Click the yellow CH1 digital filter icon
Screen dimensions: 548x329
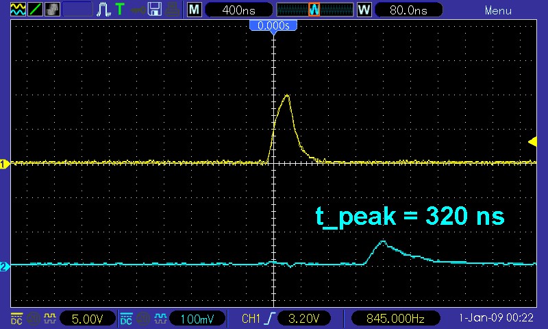pyautogui.click(x=50, y=318)
